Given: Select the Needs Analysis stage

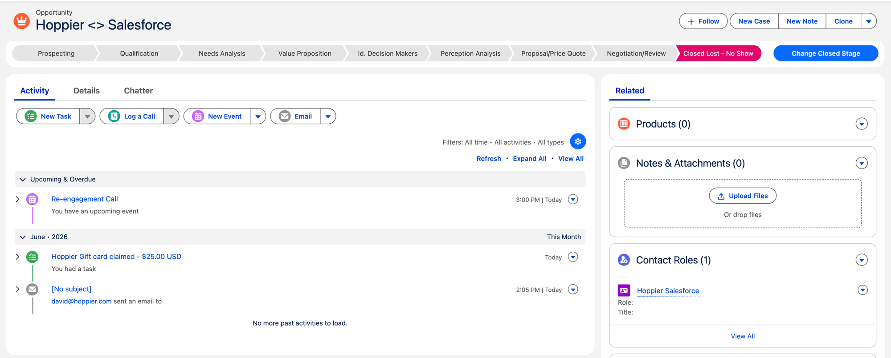Looking at the screenshot, I should 222,53.
